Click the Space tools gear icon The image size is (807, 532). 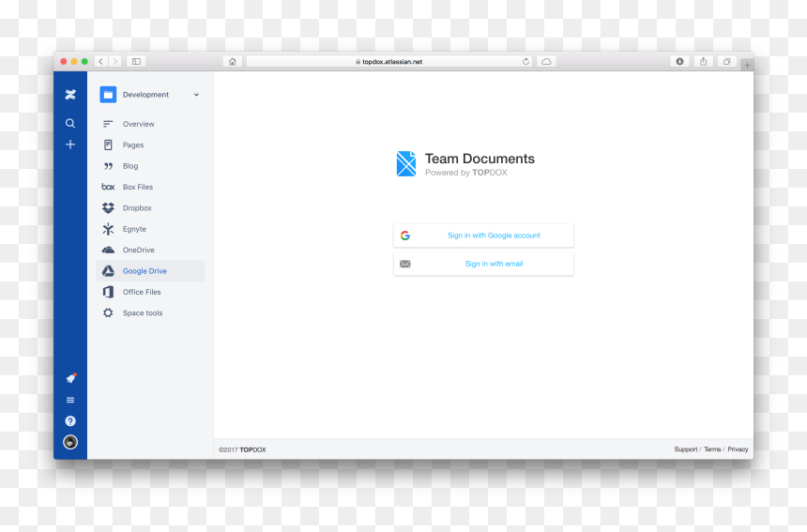pyautogui.click(x=108, y=312)
